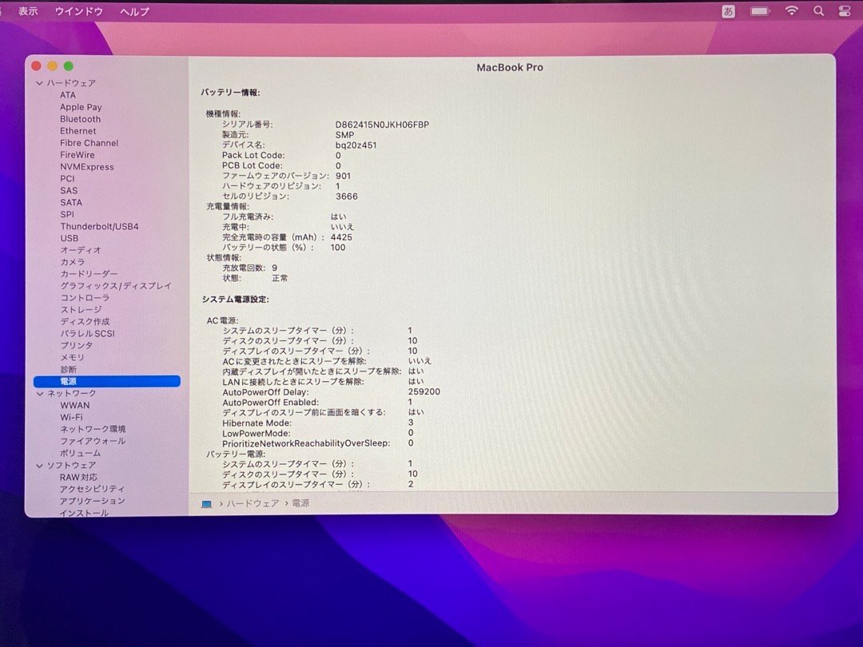Click the device name bq20z451
Image resolution: width=863 pixels, height=647 pixels.
[x=356, y=145]
